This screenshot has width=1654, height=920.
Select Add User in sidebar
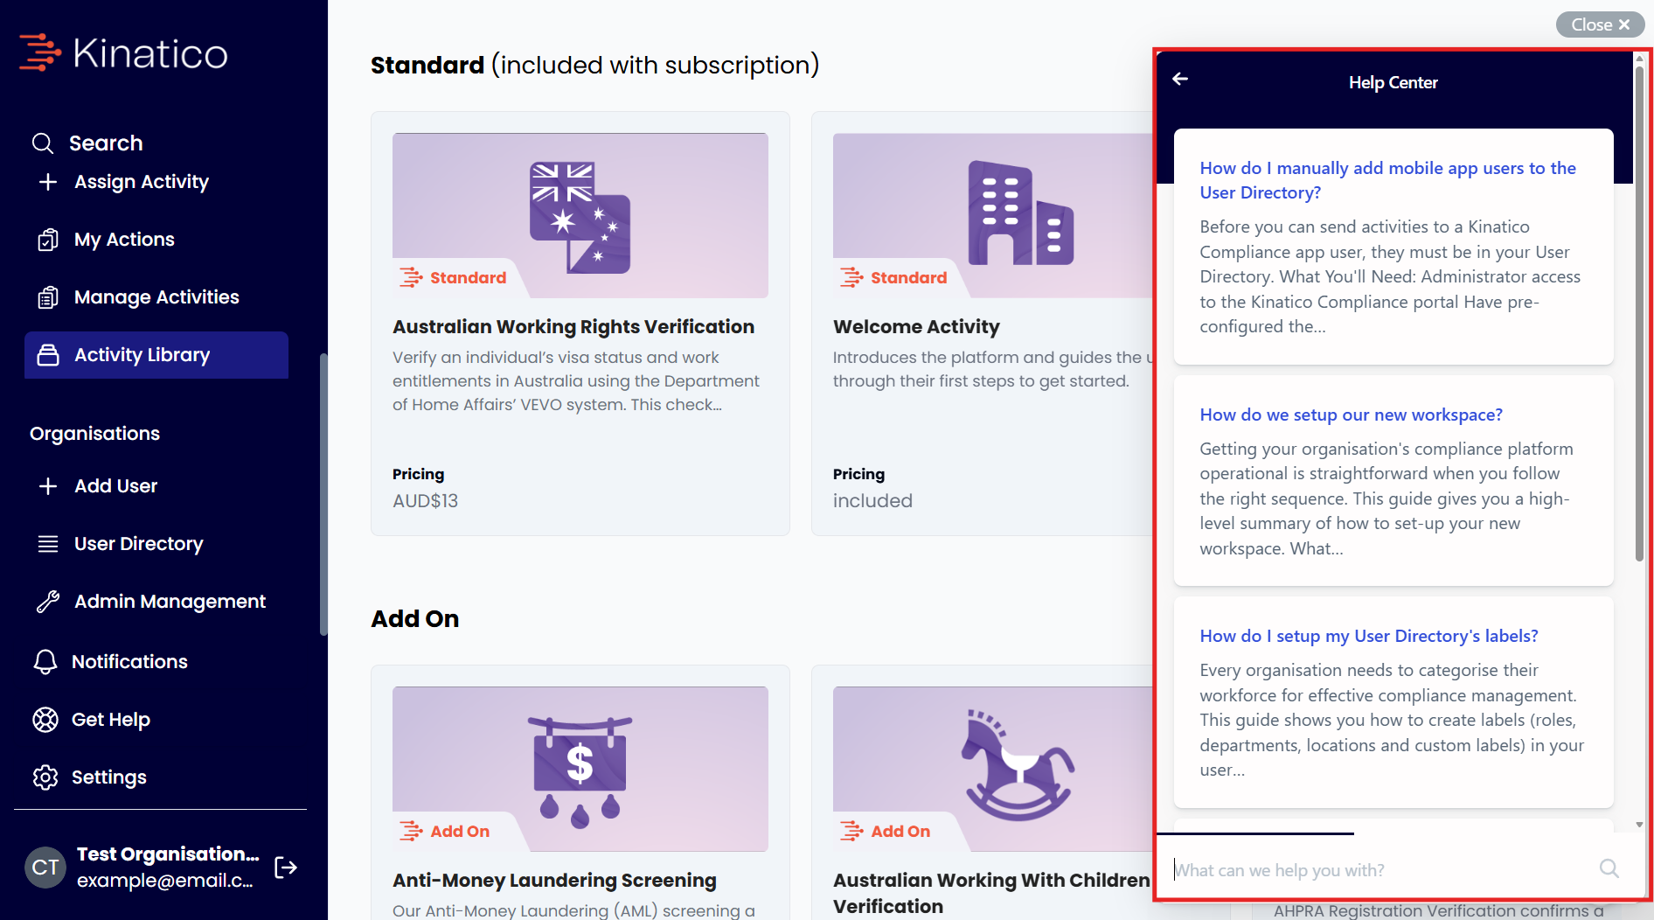coord(115,486)
